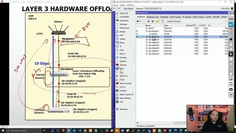The width and height of the screenshot is (236, 133).
Task: Open the WireGuard menu
Action: point(124,28)
